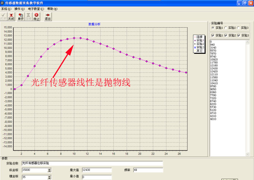The width and height of the screenshot is (254, 180).
Task: Open the 系统 menu
Action: pos(5,9)
